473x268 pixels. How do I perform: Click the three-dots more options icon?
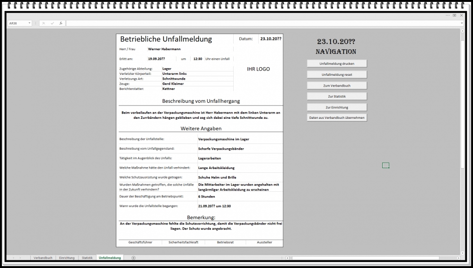click(x=447, y=15)
